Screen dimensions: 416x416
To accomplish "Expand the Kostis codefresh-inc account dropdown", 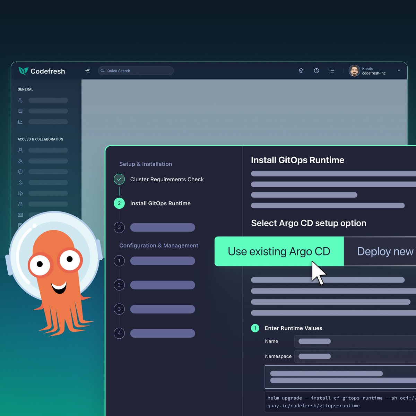I will click(x=399, y=71).
